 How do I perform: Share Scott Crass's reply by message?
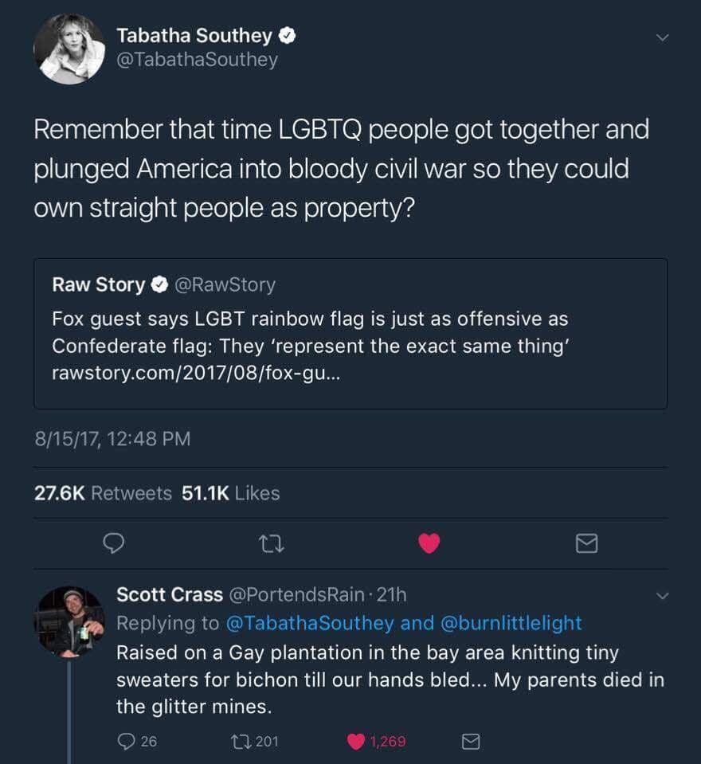point(472,741)
